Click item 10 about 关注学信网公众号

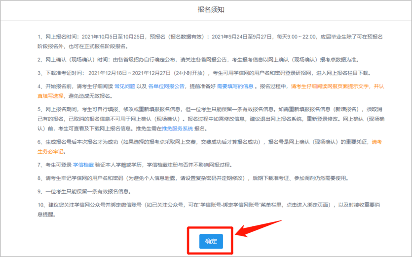coord(197,205)
